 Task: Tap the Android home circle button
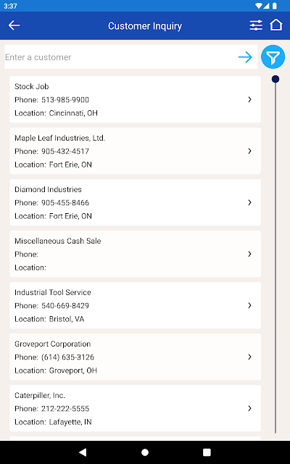tap(145, 452)
